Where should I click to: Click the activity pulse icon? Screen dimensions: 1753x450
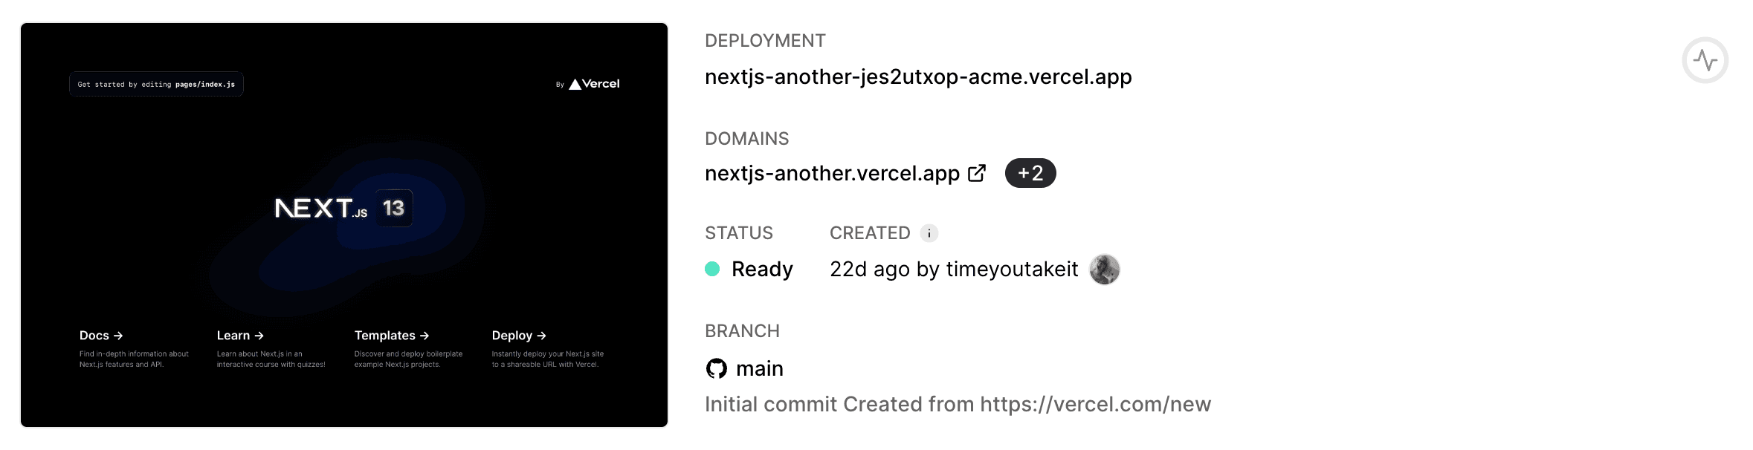click(1705, 60)
